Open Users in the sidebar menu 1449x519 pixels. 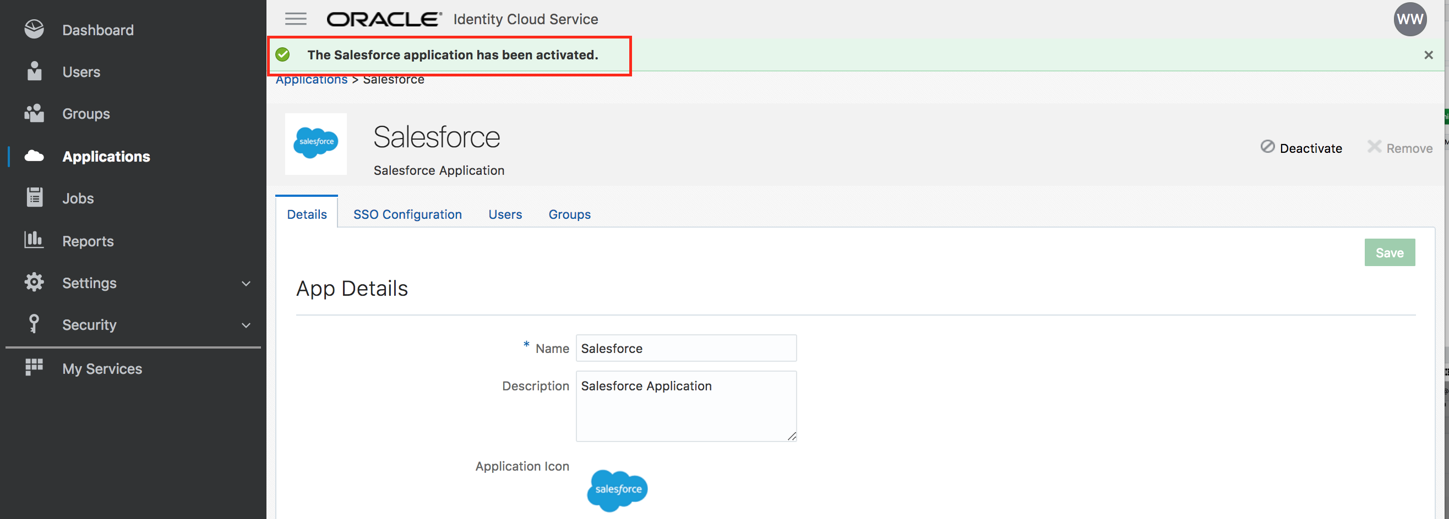pyautogui.click(x=81, y=72)
